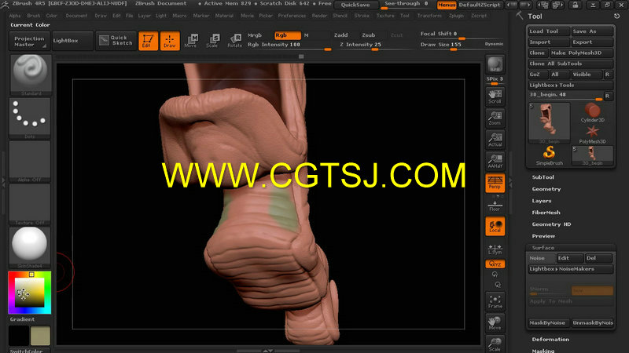Open the Document menu
This screenshot has width=629, height=353.
76,16
